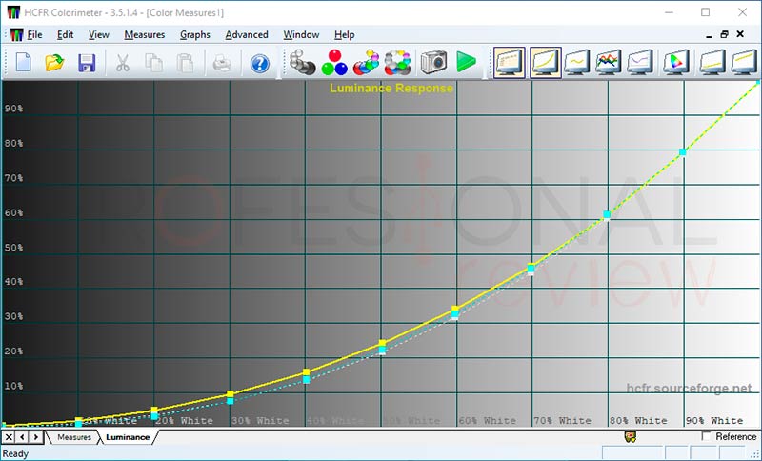Click the camera sensor configuration icon
This screenshot has height=461, width=762.
(433, 62)
